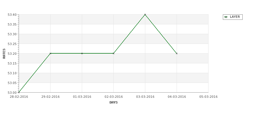Click the peak marker at 03-03-2016
The width and height of the screenshot is (280, 123).
click(145, 14)
